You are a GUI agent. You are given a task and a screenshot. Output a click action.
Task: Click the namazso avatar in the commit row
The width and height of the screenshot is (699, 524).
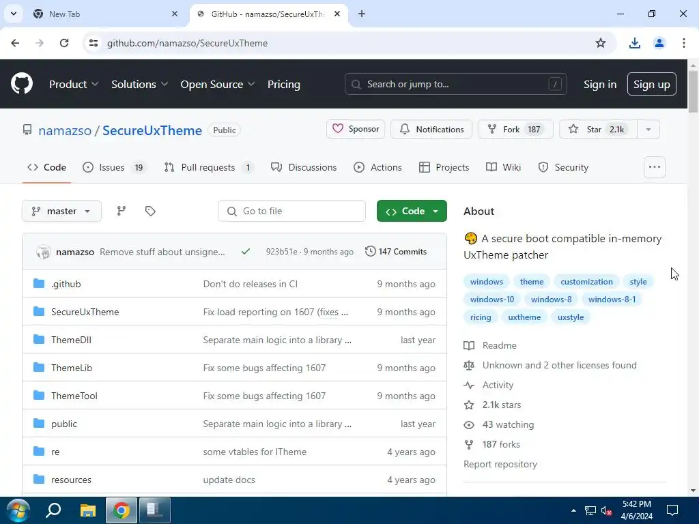click(x=44, y=252)
